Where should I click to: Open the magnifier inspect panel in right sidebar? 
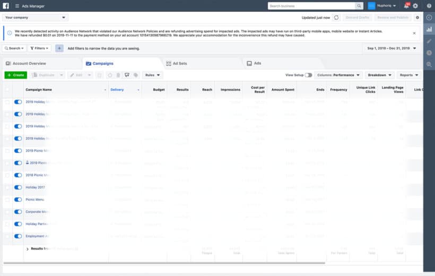[x=429, y=64]
